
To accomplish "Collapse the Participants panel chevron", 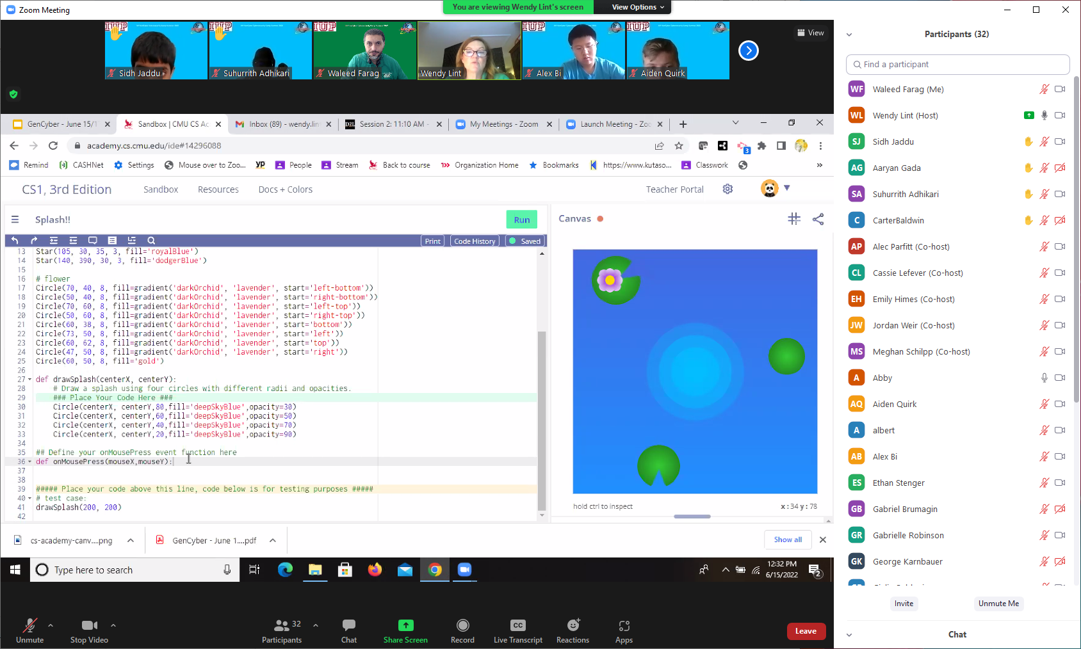I will click(x=849, y=35).
